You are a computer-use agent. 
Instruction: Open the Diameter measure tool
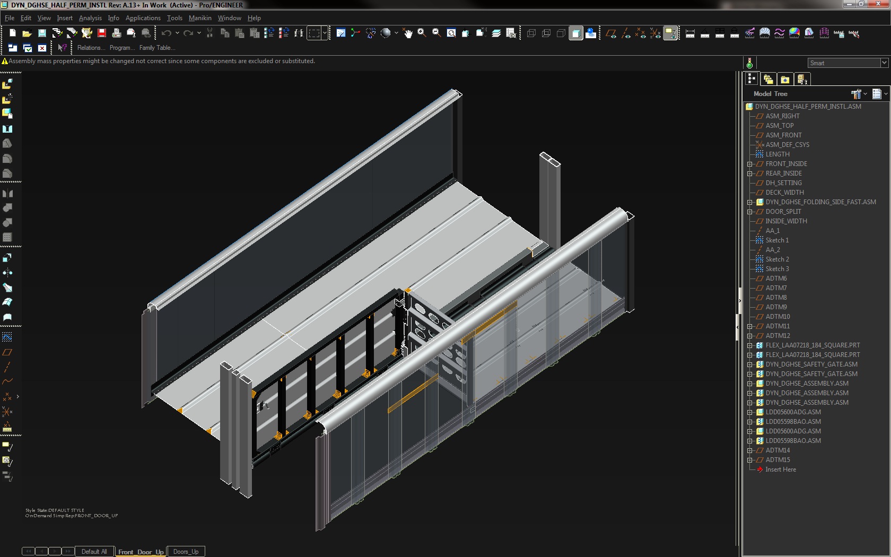pyautogui.click(x=735, y=33)
